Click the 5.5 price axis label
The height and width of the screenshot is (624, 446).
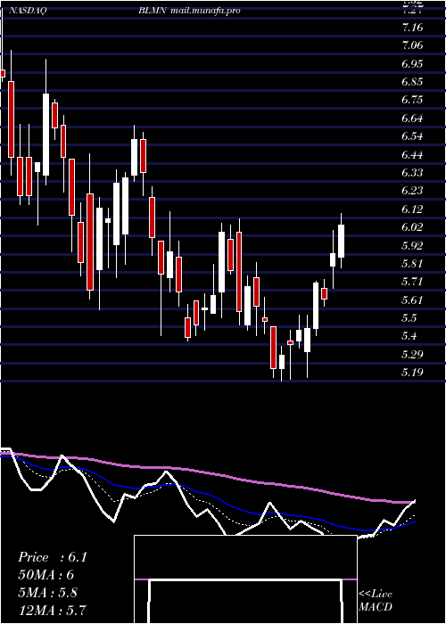[410, 317]
